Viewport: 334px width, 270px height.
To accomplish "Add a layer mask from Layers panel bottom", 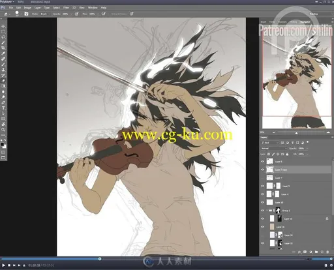I will [x=305, y=252].
